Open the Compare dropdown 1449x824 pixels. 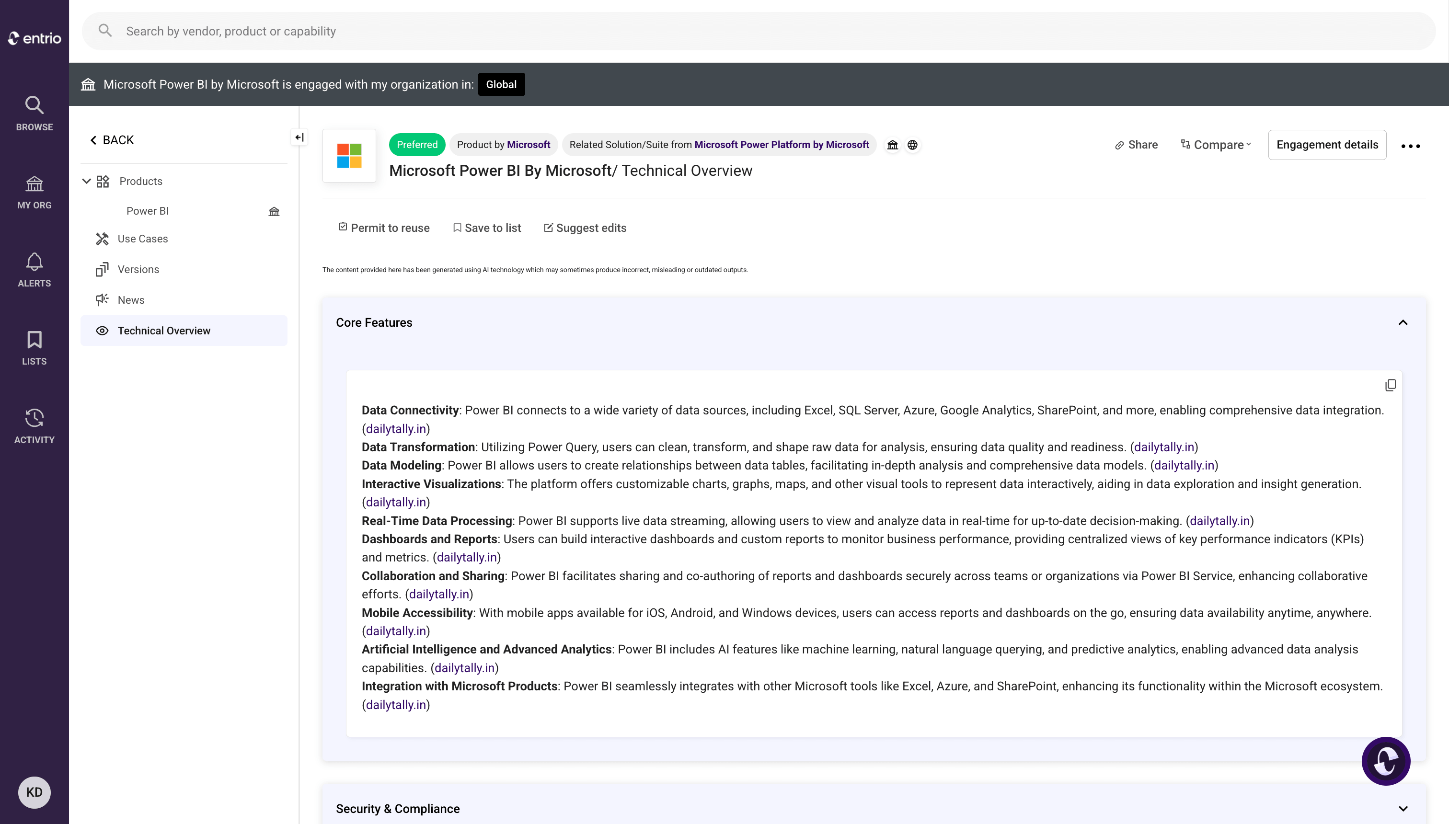coord(1216,145)
